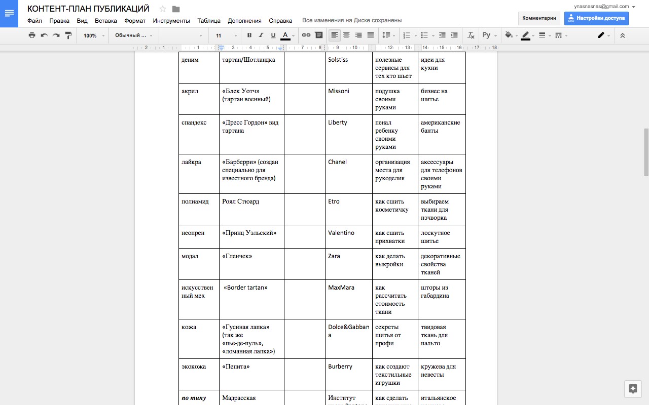Click the cell containing «Гленчек»

click(251, 264)
